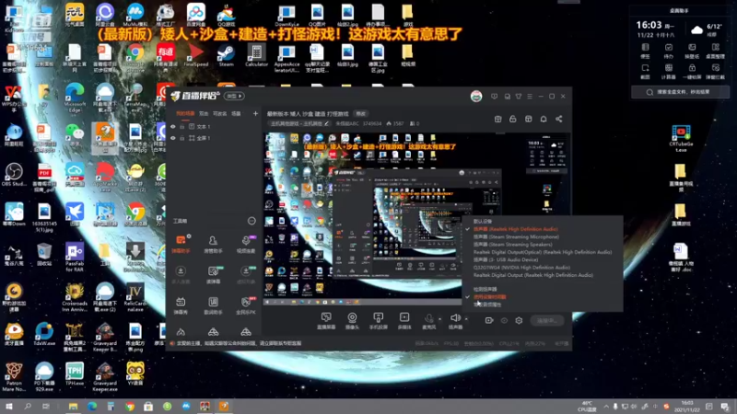Open the Windows Start menu

(9, 407)
